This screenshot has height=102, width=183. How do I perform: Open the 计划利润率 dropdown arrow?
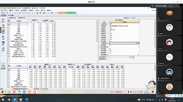[133, 57]
